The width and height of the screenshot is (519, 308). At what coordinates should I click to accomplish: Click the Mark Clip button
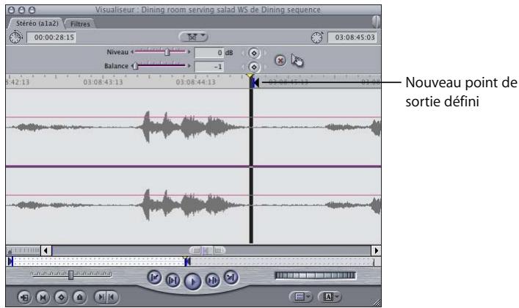click(43, 297)
